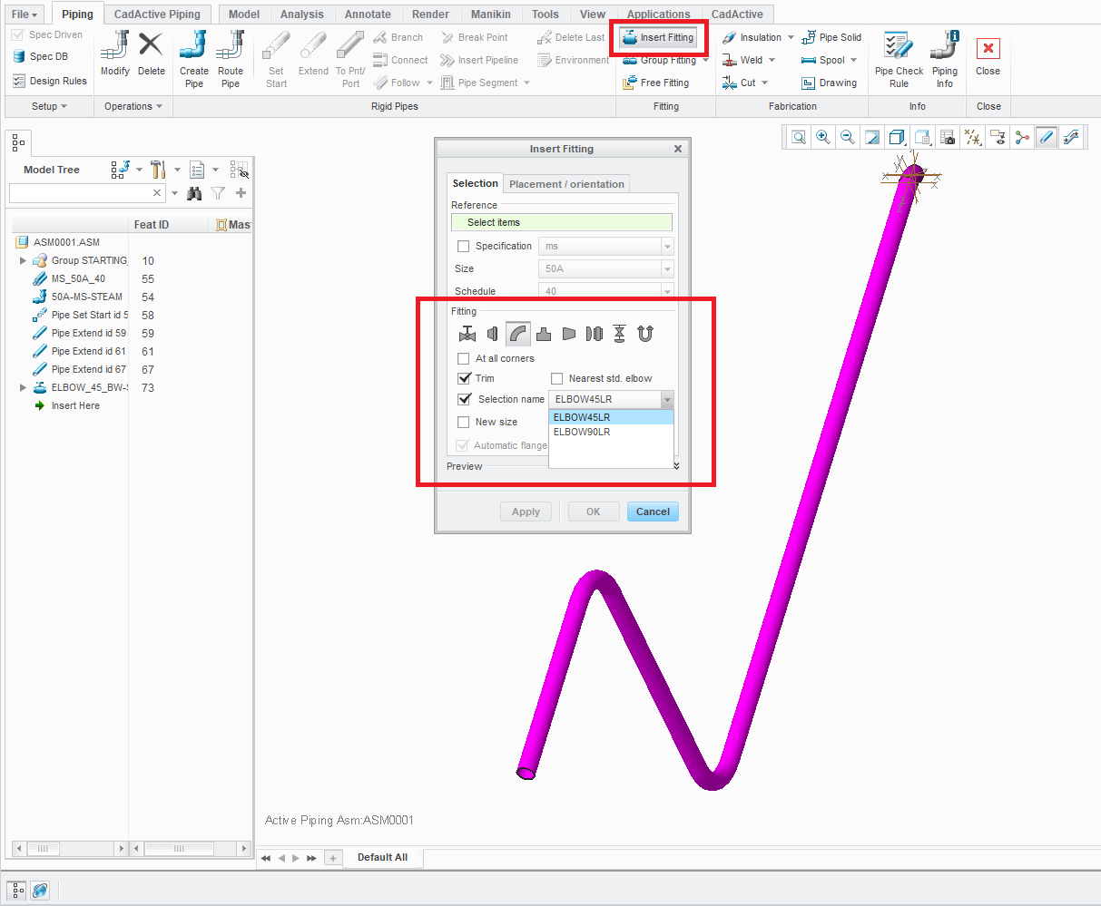Click the Insert Fitting ribbon button
The image size is (1101, 906).
click(x=658, y=37)
